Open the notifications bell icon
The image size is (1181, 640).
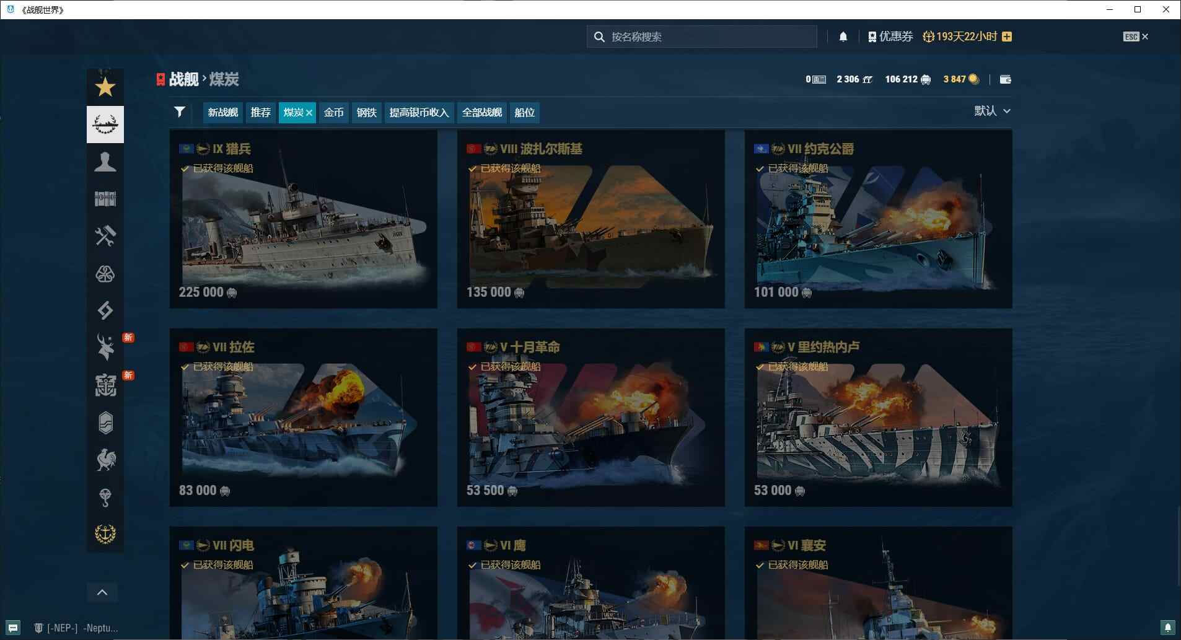(x=841, y=37)
